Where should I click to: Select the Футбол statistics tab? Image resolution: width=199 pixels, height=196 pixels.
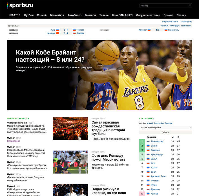142,123
